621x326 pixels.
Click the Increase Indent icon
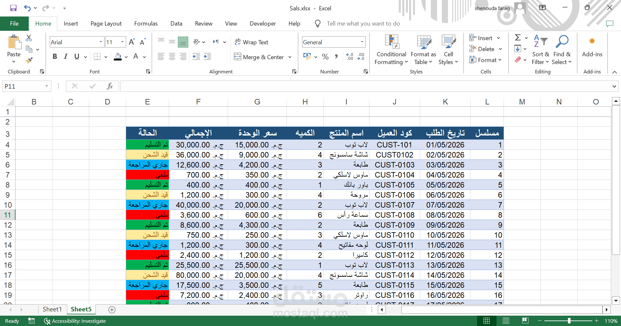point(207,57)
